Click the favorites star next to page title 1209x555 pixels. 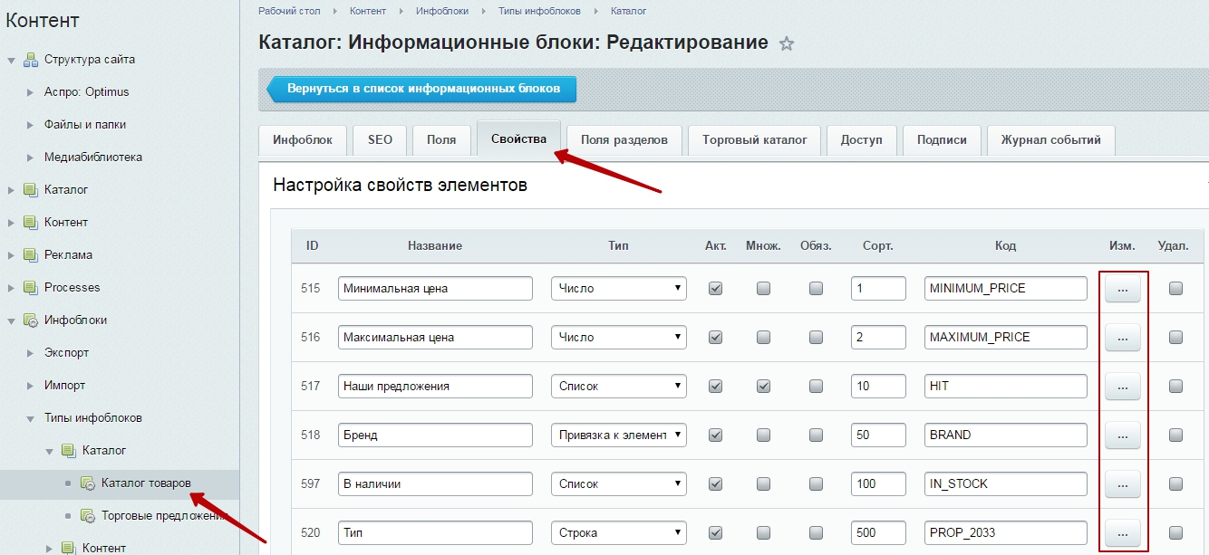coord(787,43)
